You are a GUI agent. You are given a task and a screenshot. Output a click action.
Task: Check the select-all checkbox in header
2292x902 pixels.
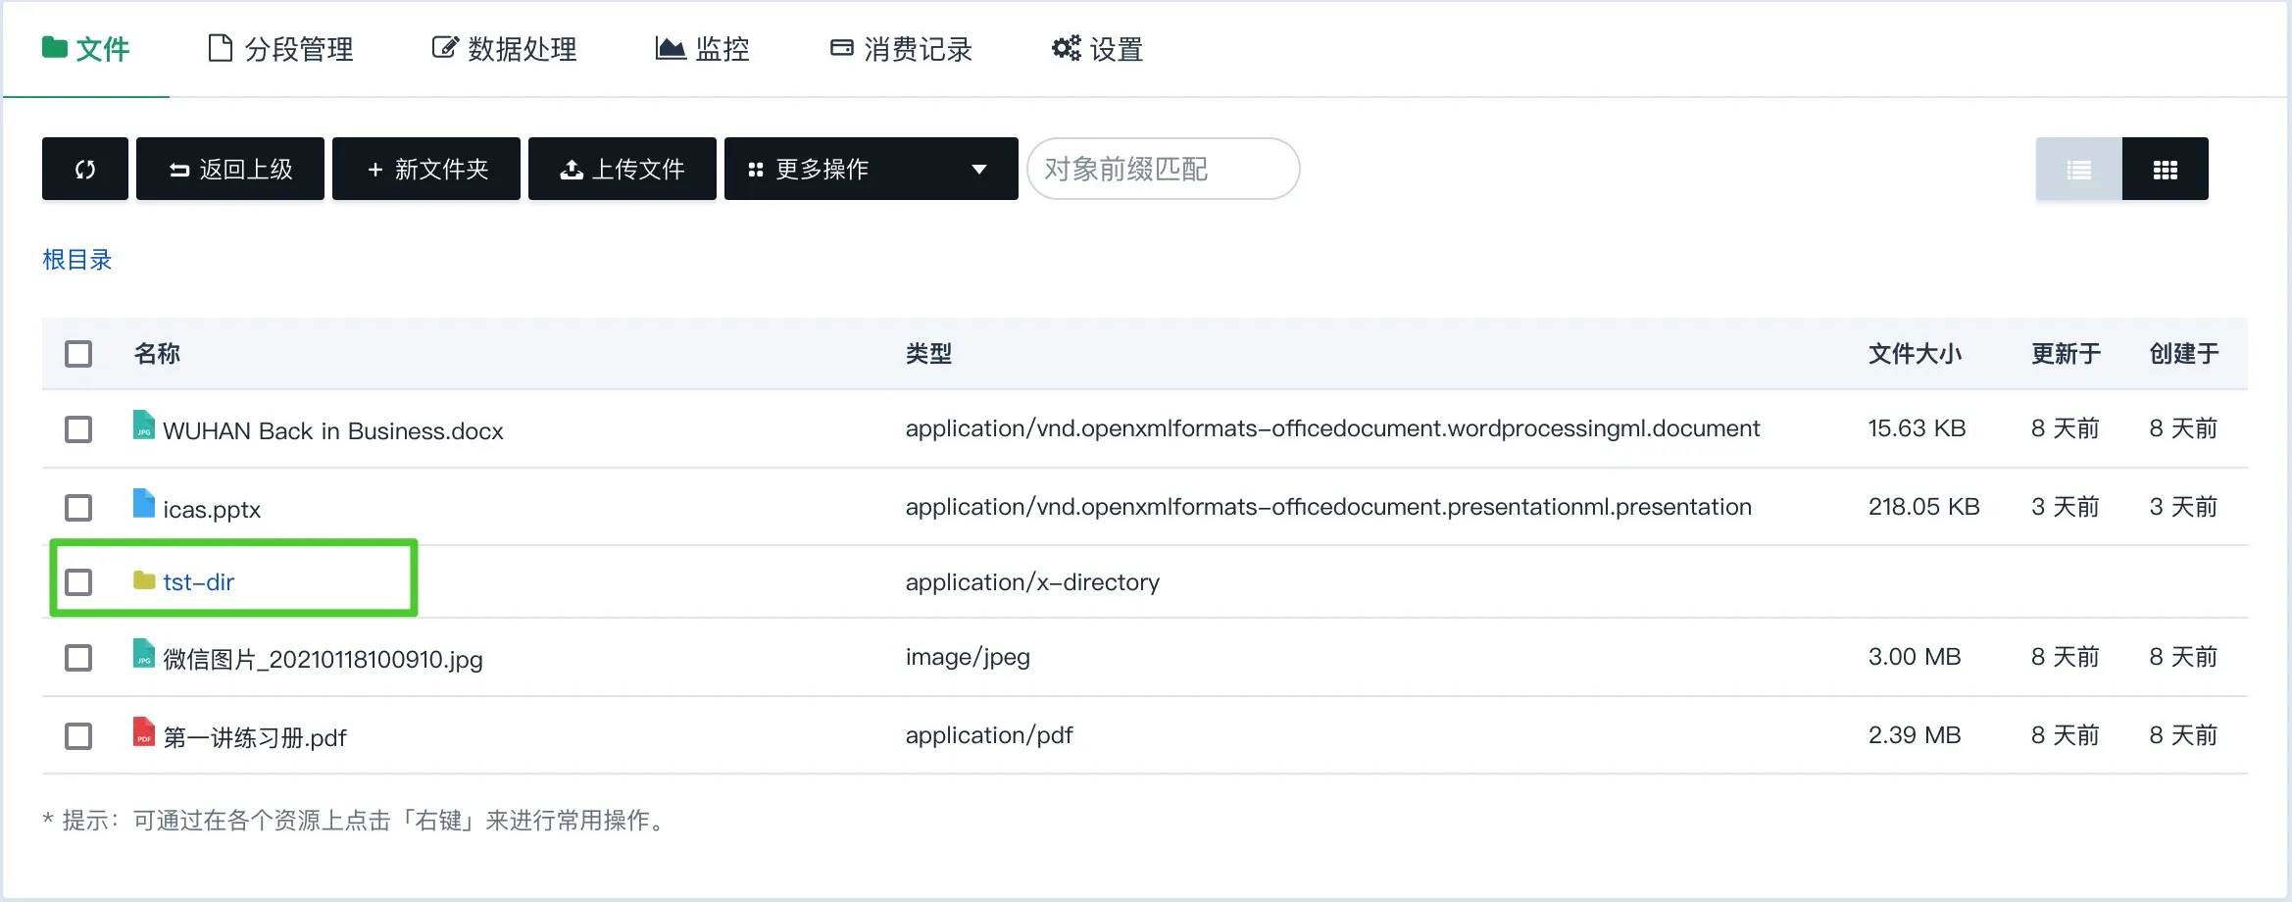pyautogui.click(x=78, y=353)
